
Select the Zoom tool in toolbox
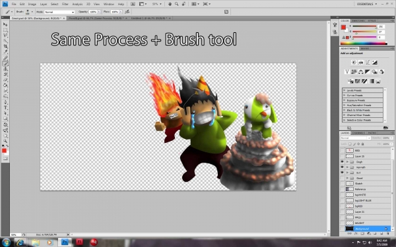5,141
